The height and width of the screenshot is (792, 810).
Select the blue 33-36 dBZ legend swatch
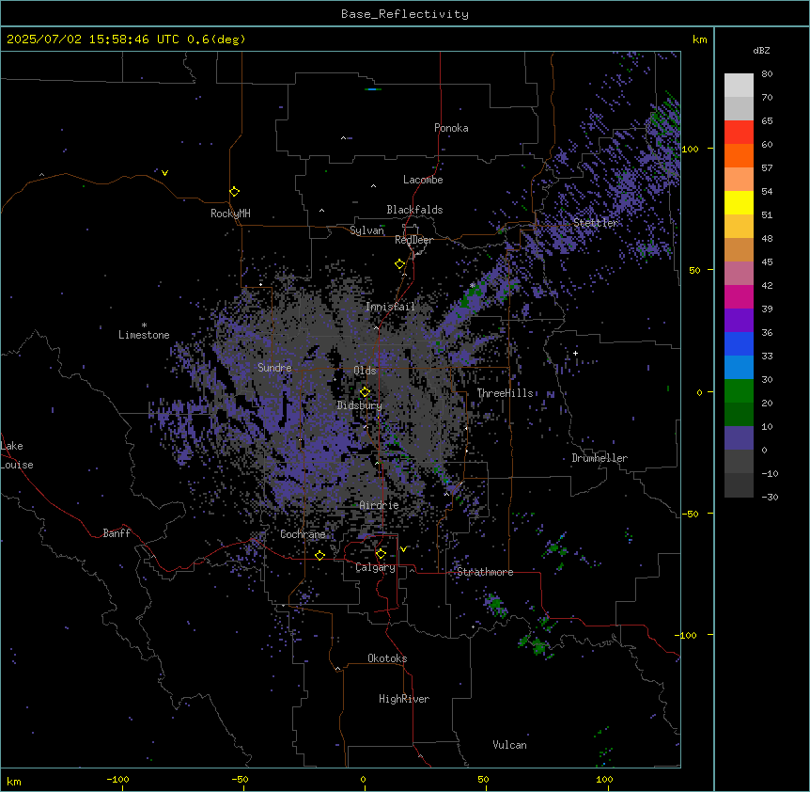point(739,343)
